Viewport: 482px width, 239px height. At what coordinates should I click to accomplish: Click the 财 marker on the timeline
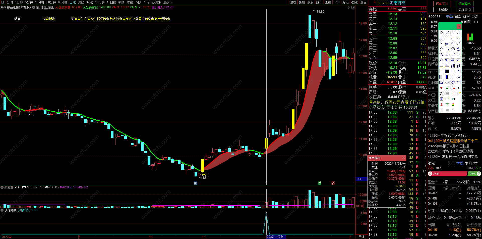(196, 183)
